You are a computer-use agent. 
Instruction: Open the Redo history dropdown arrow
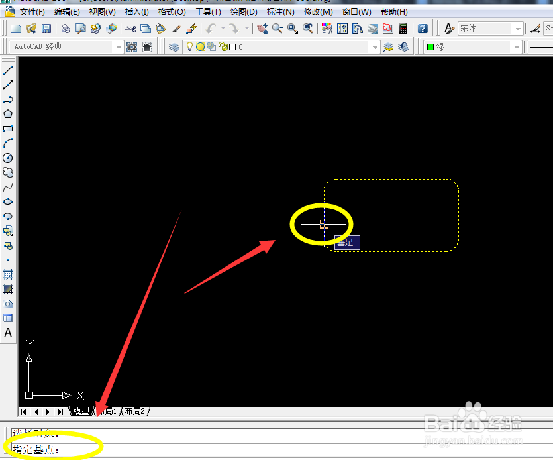point(246,29)
